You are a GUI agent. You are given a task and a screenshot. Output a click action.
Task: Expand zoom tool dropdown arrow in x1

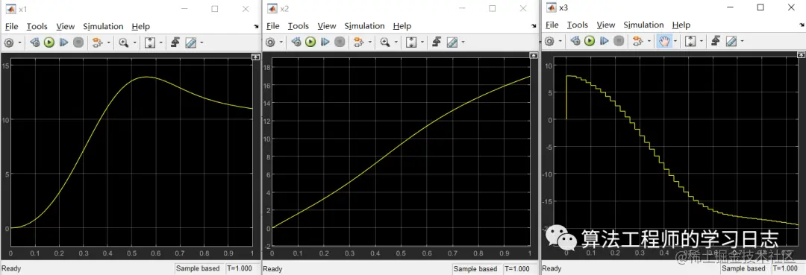134,43
